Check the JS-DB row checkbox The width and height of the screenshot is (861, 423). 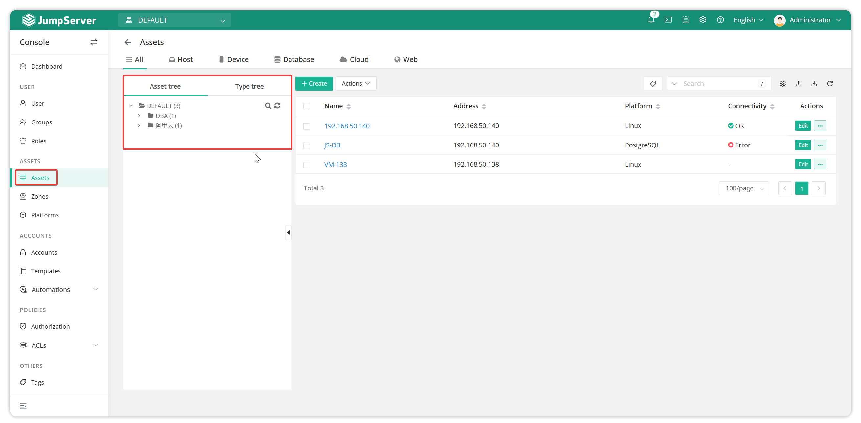(307, 145)
